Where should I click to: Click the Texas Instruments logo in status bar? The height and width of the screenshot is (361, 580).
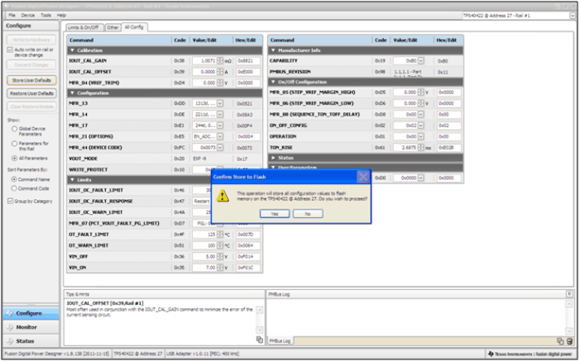529,353
